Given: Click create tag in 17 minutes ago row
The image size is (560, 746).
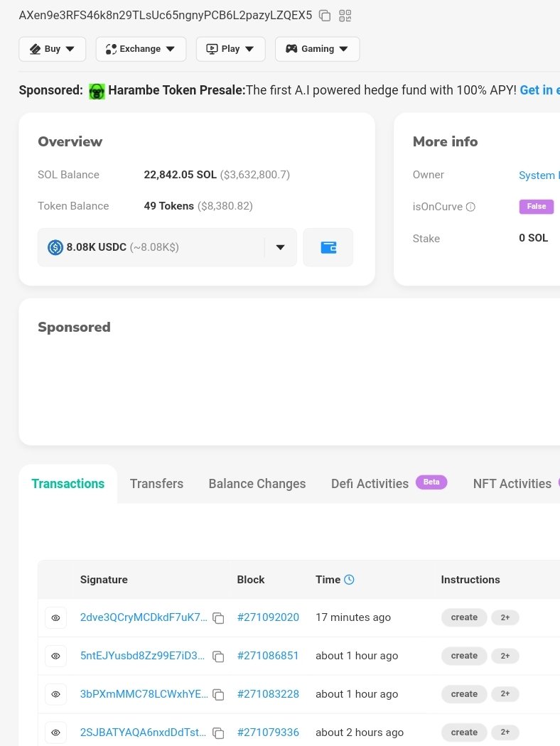Looking at the screenshot, I should coord(464,617).
